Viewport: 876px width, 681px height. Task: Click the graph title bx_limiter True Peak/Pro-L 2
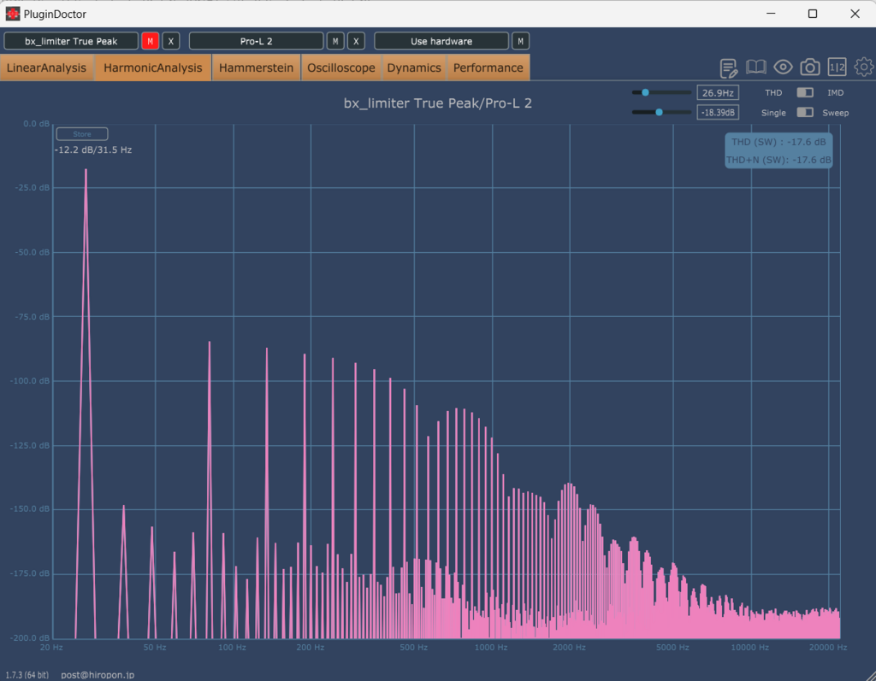coord(437,103)
